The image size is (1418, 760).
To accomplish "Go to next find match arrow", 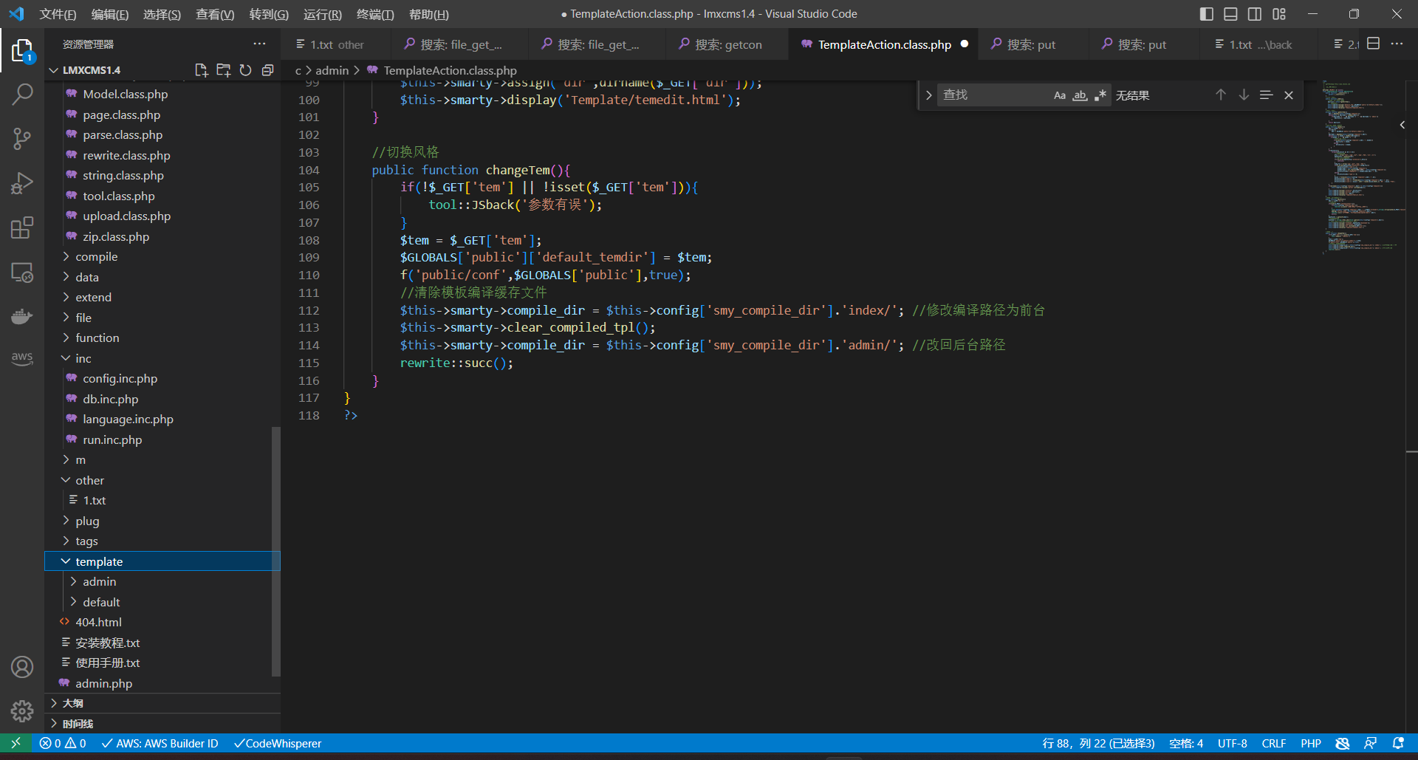I will (1244, 95).
